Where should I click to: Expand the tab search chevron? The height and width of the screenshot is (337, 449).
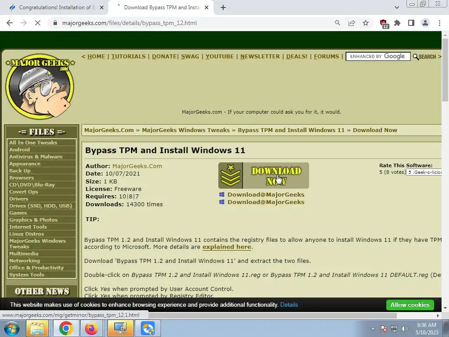(396, 7)
